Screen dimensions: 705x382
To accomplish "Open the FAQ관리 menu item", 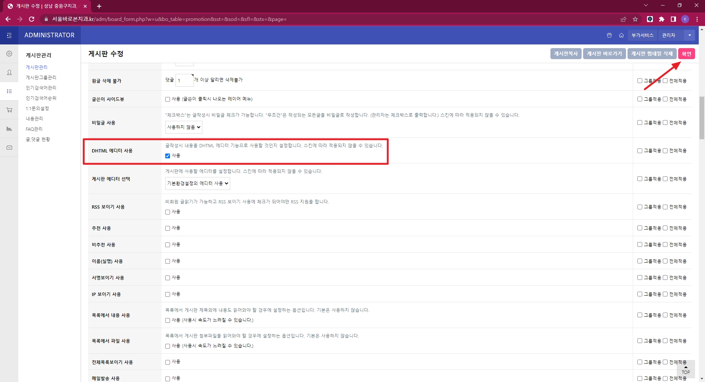I will (x=34, y=129).
